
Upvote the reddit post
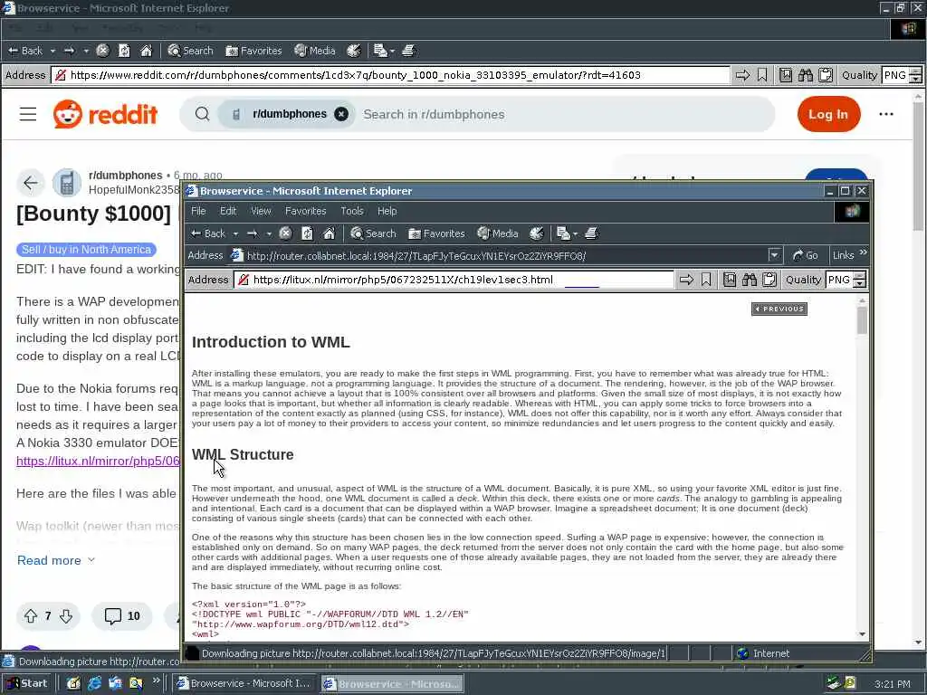tap(31, 616)
